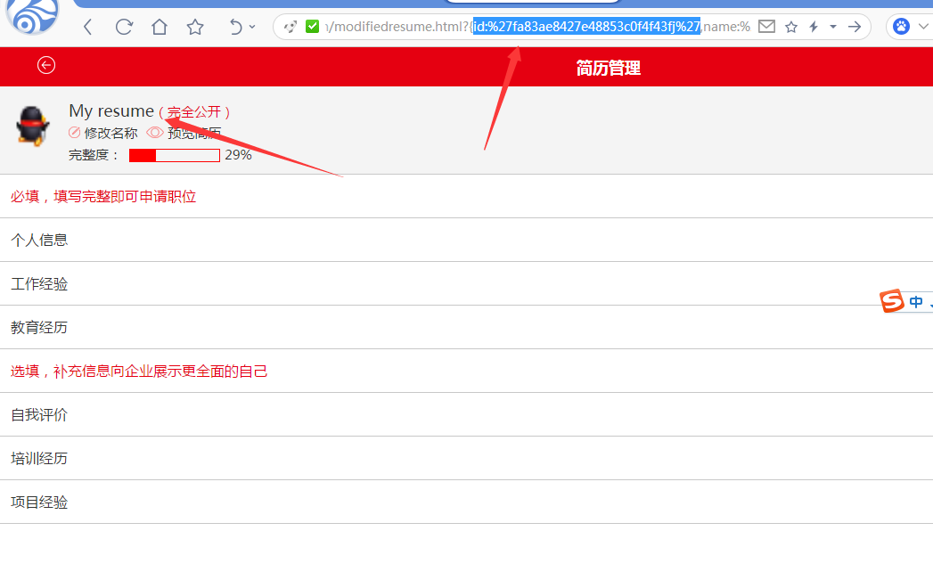Open dropdown arrow beside lightning icon
933x580 pixels.
[x=833, y=27]
